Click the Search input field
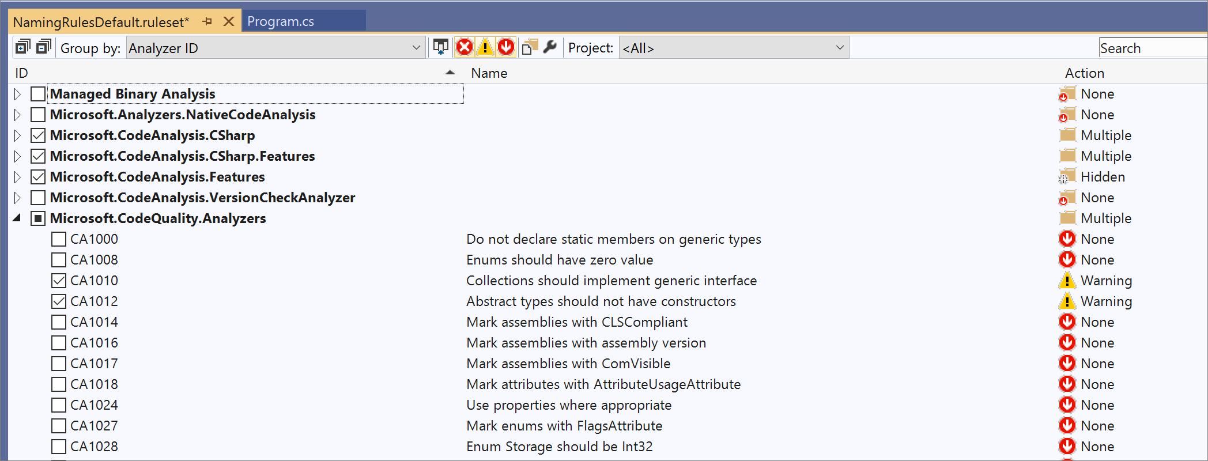This screenshot has height=461, width=1208. (1153, 48)
